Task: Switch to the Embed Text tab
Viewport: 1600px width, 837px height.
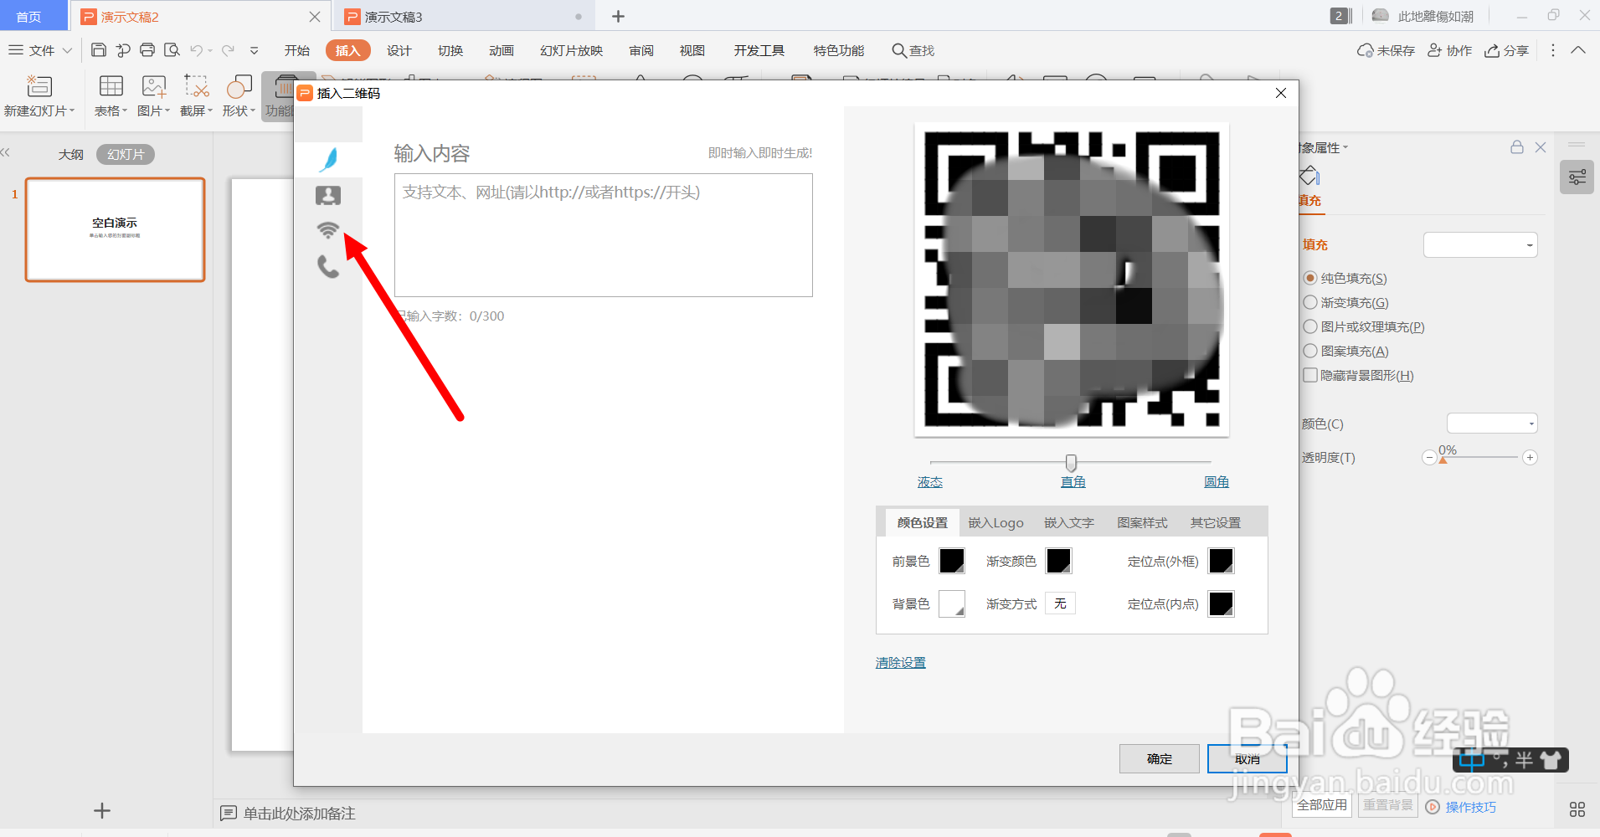Action: tap(1069, 522)
